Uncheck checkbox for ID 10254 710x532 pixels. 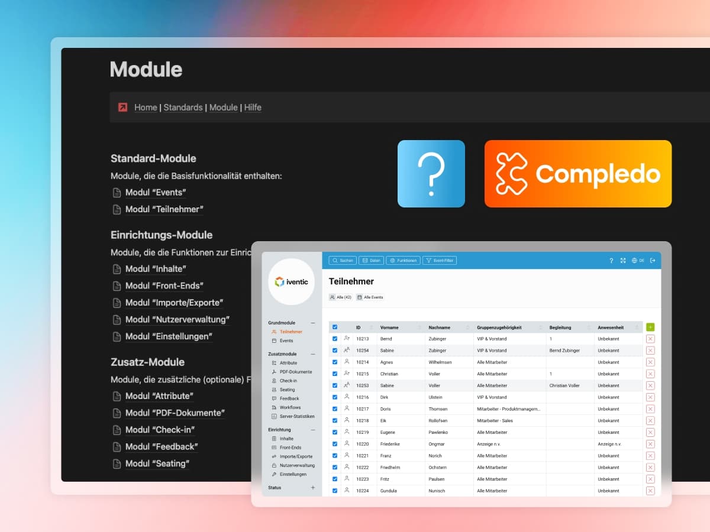335,351
